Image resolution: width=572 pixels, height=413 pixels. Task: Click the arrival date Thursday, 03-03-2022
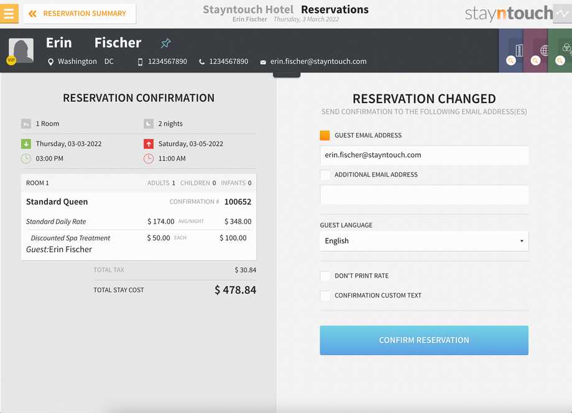[68, 144]
